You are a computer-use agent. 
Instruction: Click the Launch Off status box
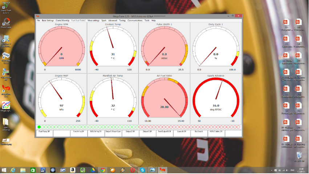[182, 132]
